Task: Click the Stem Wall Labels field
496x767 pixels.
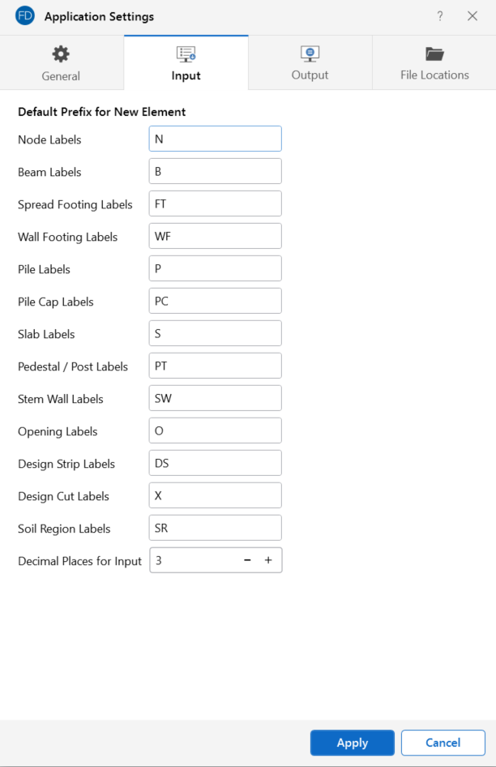Action: (x=216, y=398)
